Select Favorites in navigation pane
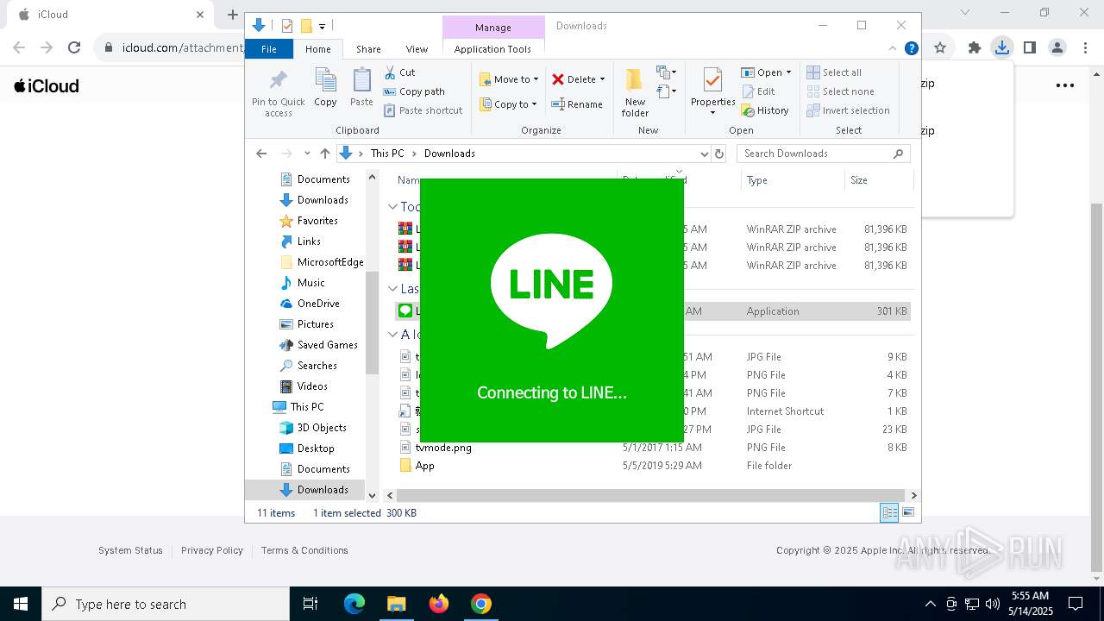Viewport: 1104px width, 621px height. click(x=317, y=221)
